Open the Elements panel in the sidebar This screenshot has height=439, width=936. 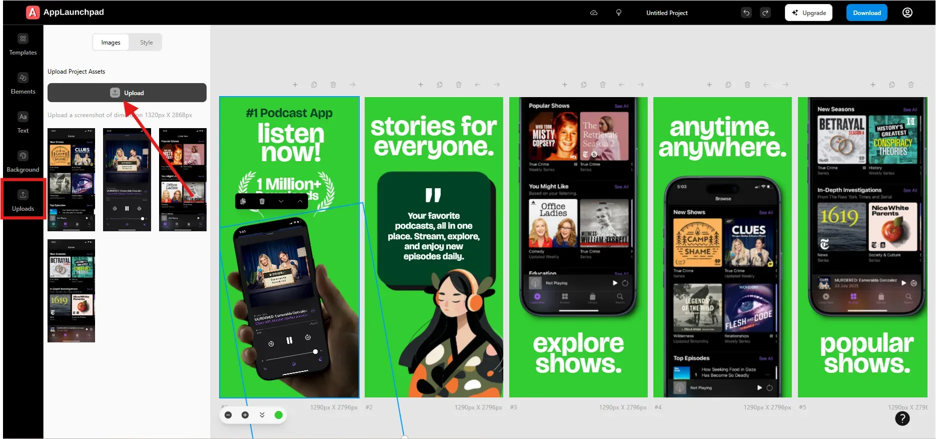[23, 84]
